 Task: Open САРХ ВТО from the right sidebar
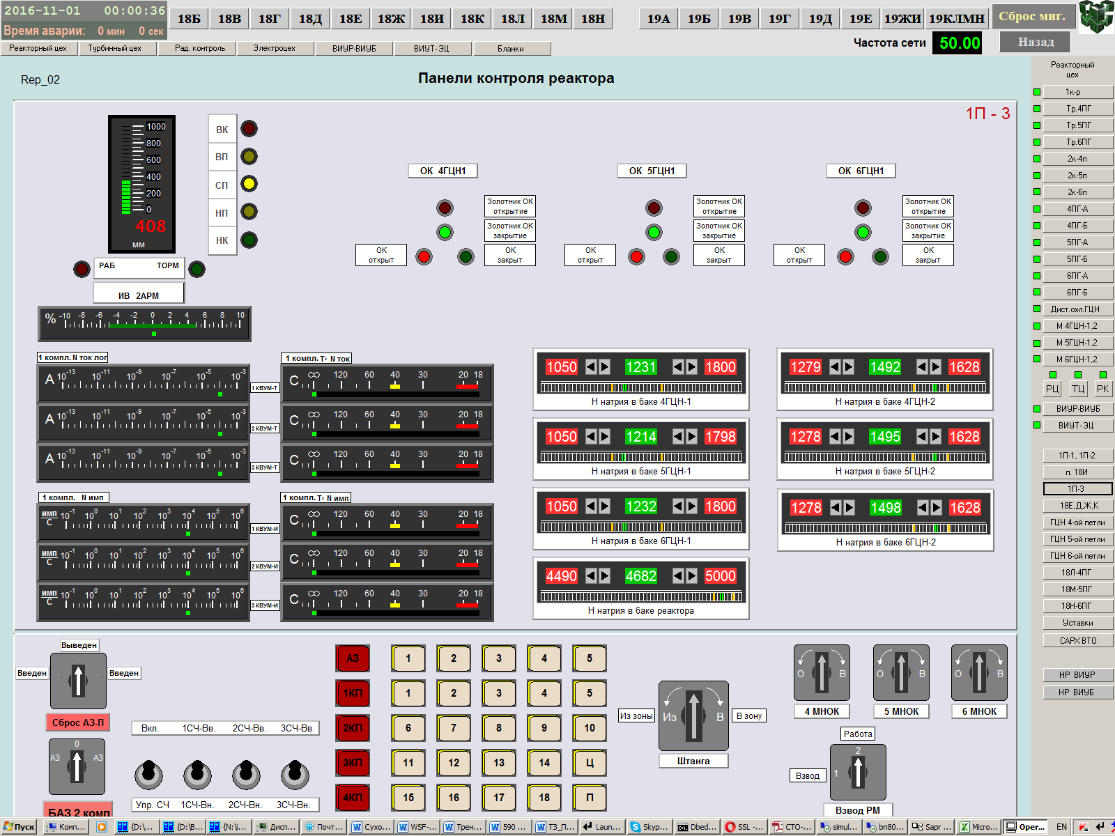pyautogui.click(x=1078, y=641)
